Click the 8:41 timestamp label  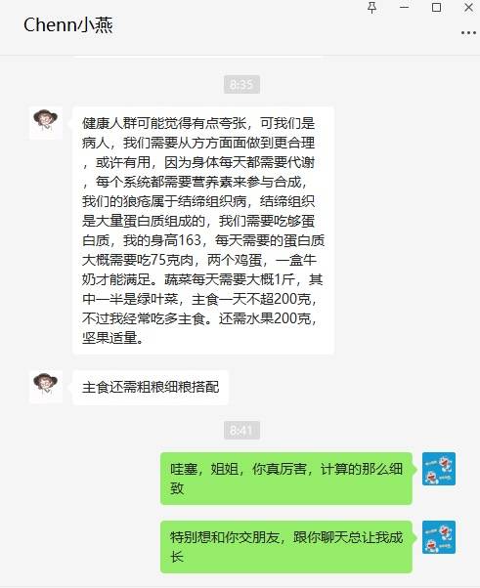(x=241, y=430)
